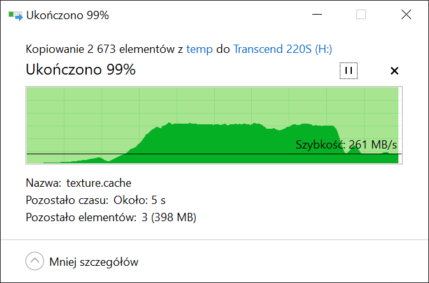Viewport: 429px width, 283px height.
Task: Click the "Pozostało czasu:" label
Action: [67, 200]
